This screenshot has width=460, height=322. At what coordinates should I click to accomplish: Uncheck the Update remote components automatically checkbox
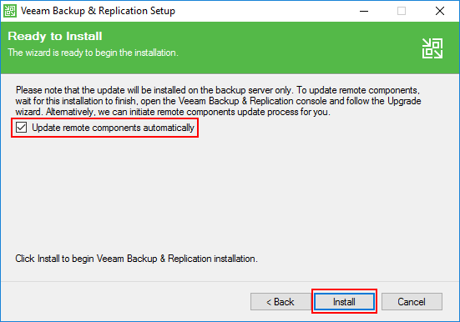click(22, 128)
